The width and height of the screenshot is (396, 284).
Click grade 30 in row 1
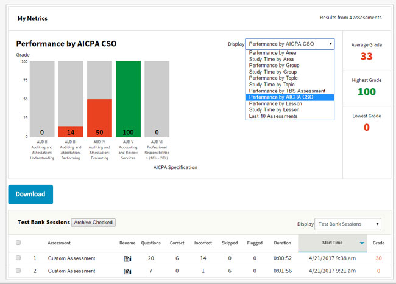[x=378, y=258]
